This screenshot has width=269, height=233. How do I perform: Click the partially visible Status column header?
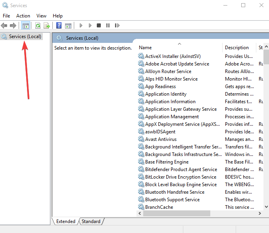point(260,47)
